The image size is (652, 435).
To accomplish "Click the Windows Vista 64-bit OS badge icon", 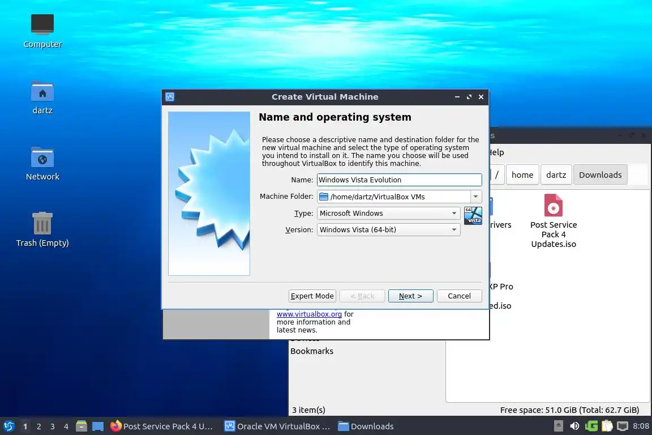I will tap(473, 216).
